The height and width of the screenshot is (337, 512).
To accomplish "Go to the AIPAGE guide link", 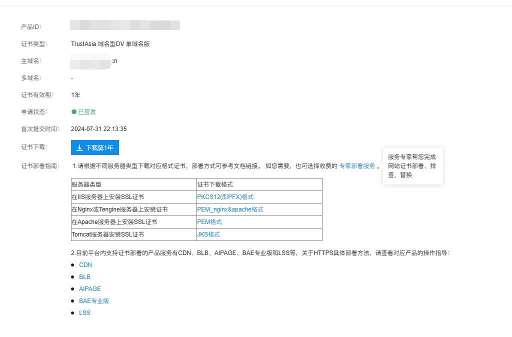I will (90, 289).
